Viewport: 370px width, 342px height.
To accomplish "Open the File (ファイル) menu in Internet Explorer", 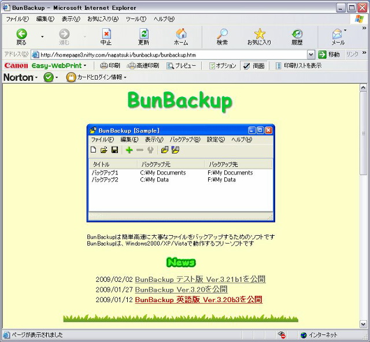I will tap(17, 19).
